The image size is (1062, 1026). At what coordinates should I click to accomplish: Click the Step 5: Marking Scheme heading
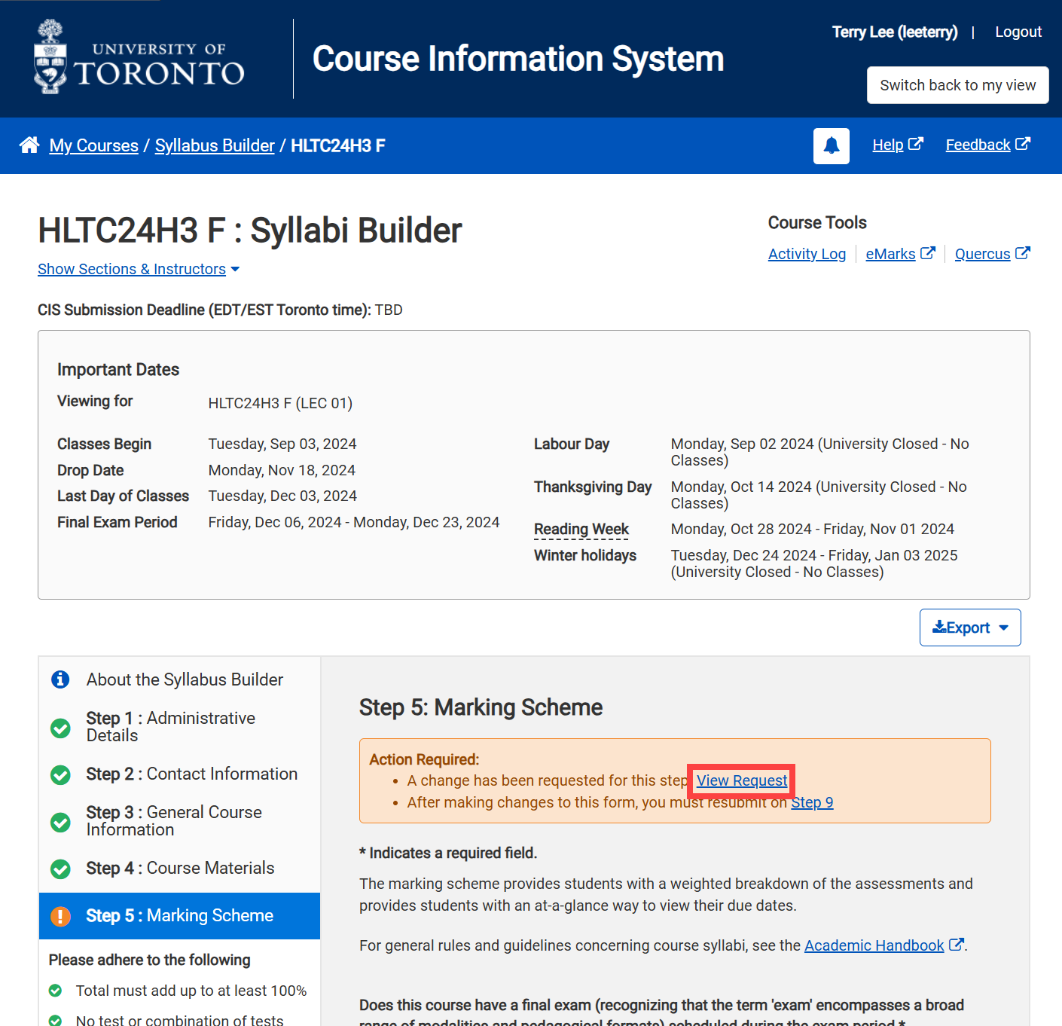481,707
